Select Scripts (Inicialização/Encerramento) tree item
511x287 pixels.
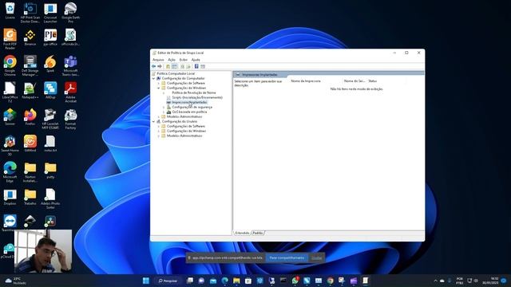197,97
